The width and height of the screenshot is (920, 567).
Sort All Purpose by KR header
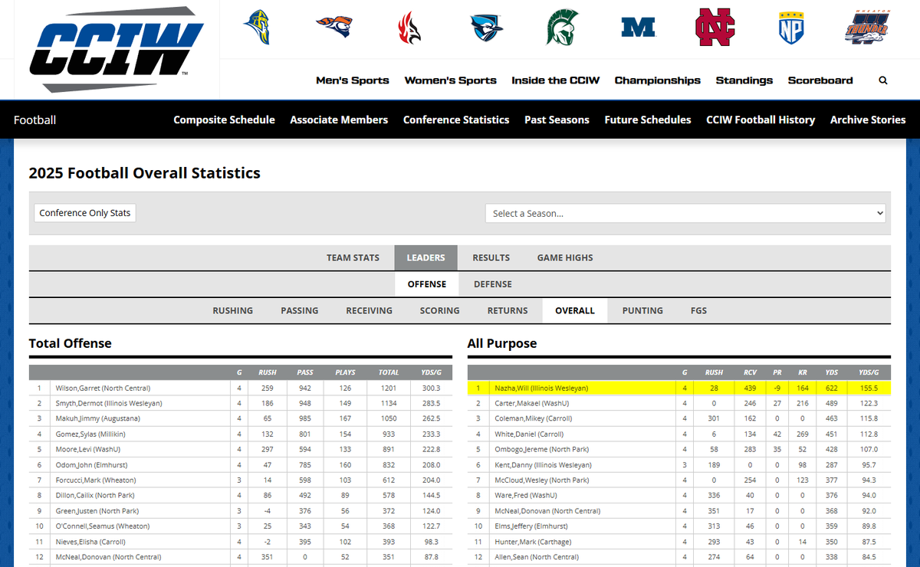point(803,372)
